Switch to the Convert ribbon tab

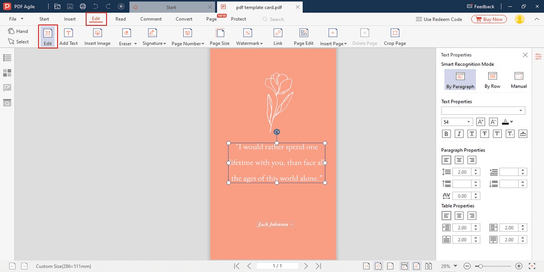[184, 19]
